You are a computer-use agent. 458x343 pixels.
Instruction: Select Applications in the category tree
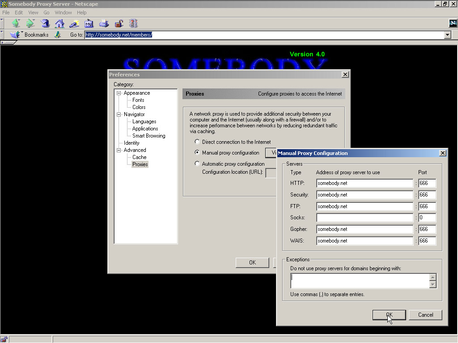(145, 129)
